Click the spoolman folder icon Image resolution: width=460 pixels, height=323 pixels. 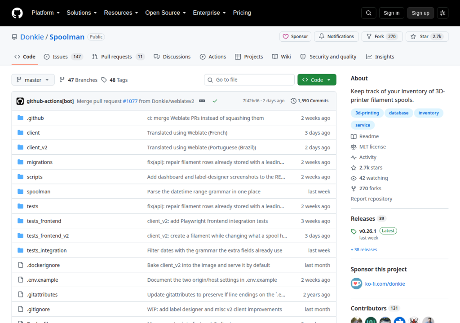(x=21, y=192)
